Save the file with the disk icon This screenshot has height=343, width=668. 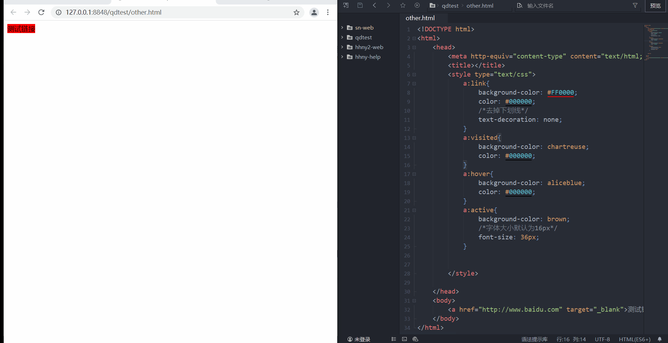[x=360, y=5]
